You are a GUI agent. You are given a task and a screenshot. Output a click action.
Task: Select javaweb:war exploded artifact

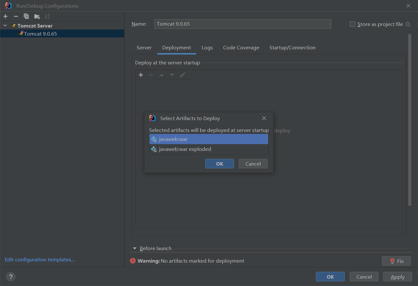click(x=209, y=149)
